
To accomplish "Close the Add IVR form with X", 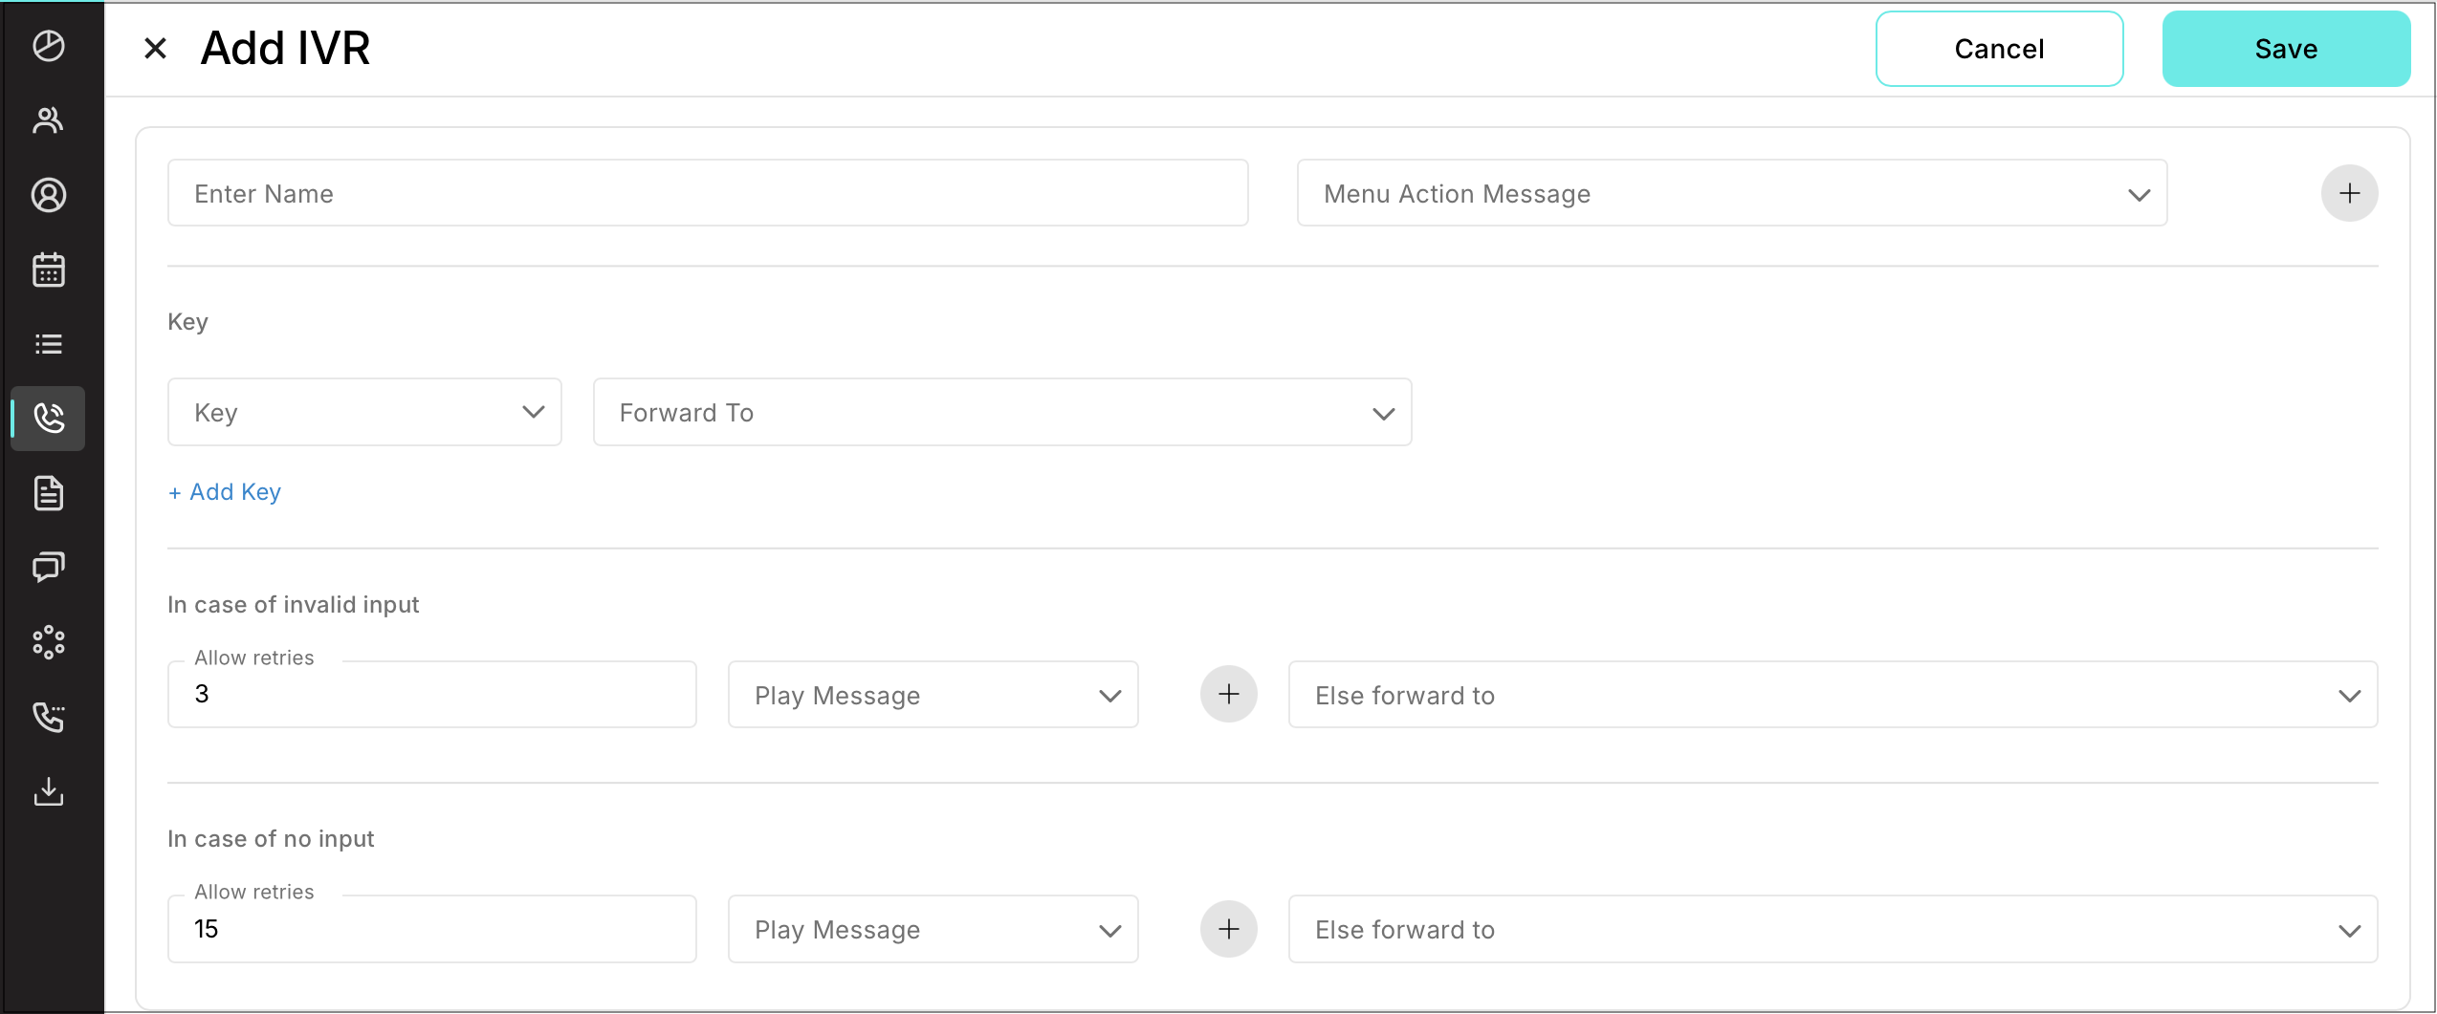I will click(155, 49).
